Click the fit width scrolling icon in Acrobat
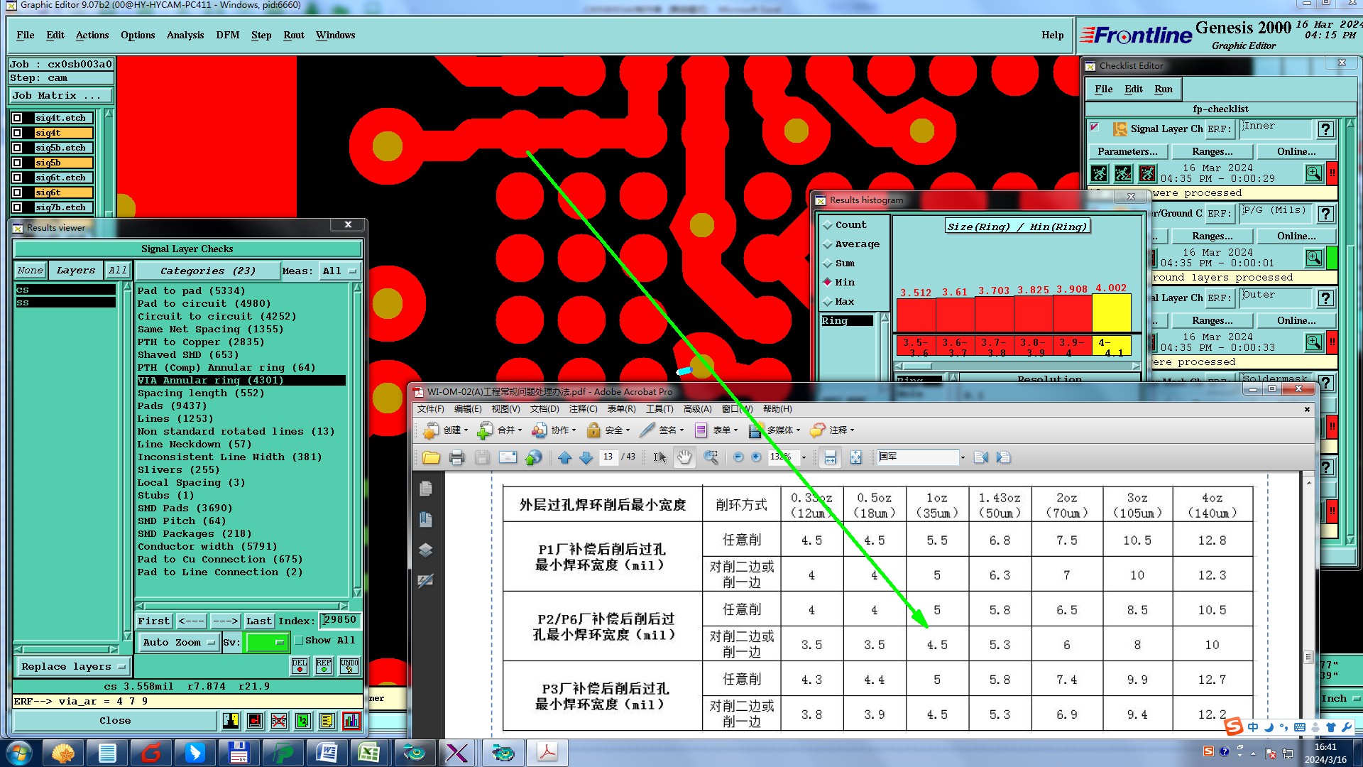 point(830,457)
